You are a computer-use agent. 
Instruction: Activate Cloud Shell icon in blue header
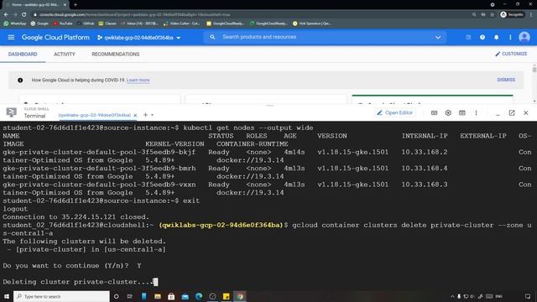click(468, 37)
